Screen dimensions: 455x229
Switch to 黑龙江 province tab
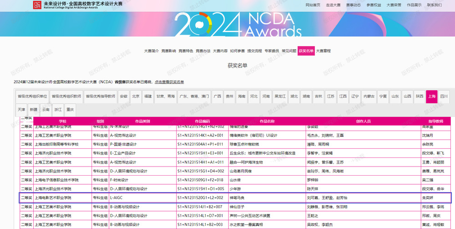pos(281,96)
